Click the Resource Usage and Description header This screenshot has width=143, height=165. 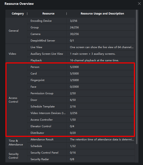[102, 14]
